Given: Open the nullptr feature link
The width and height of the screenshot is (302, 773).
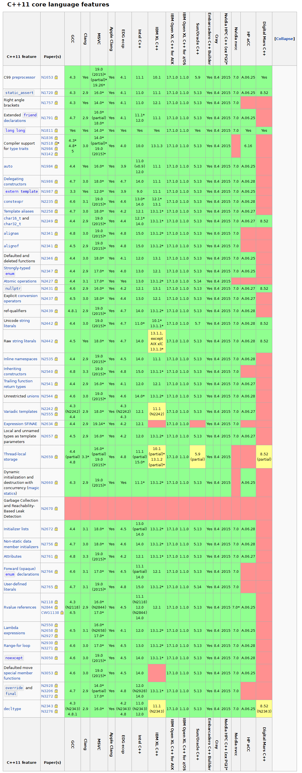Looking at the screenshot, I should tap(13, 288).
